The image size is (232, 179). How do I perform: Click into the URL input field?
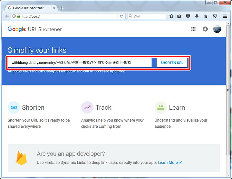(80, 63)
